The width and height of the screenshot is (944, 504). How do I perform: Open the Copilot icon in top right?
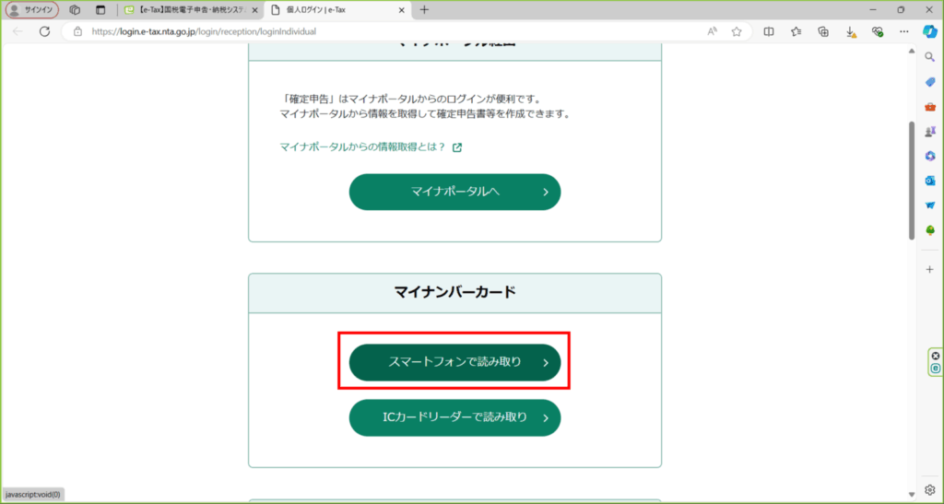pyautogui.click(x=930, y=31)
